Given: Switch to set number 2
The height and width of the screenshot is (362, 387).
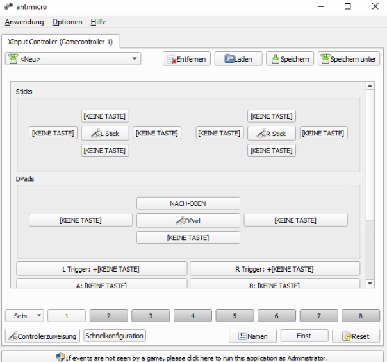Looking at the screenshot, I should 108,316.
